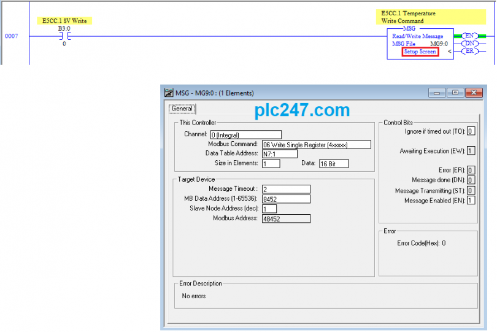
Task: Maximize the MSG - MG9:0 dialog
Action: click(455, 93)
